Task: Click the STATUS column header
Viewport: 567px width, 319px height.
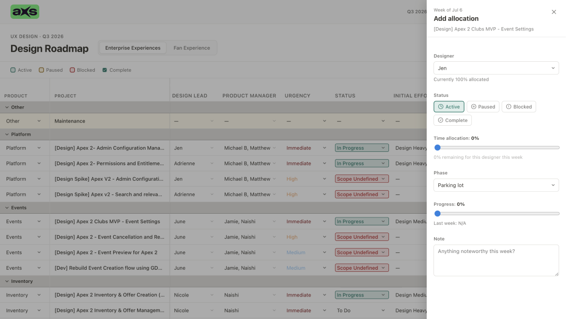Action: point(345,96)
